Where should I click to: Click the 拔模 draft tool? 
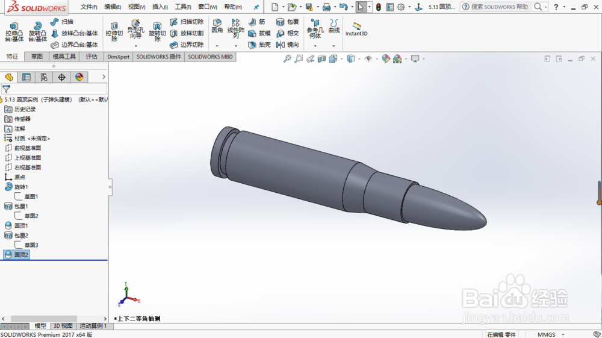(x=259, y=33)
